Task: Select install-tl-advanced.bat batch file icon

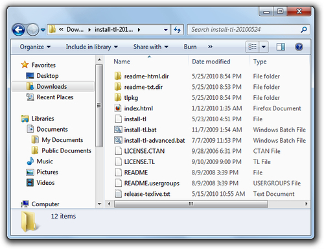Action: pyautogui.click(x=118, y=140)
